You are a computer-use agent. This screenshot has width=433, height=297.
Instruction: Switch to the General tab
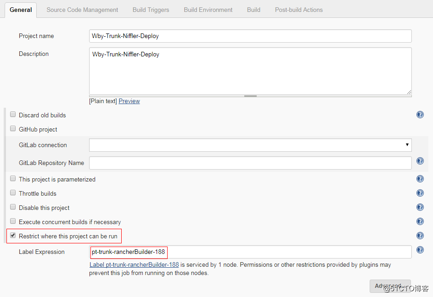pyautogui.click(x=21, y=10)
